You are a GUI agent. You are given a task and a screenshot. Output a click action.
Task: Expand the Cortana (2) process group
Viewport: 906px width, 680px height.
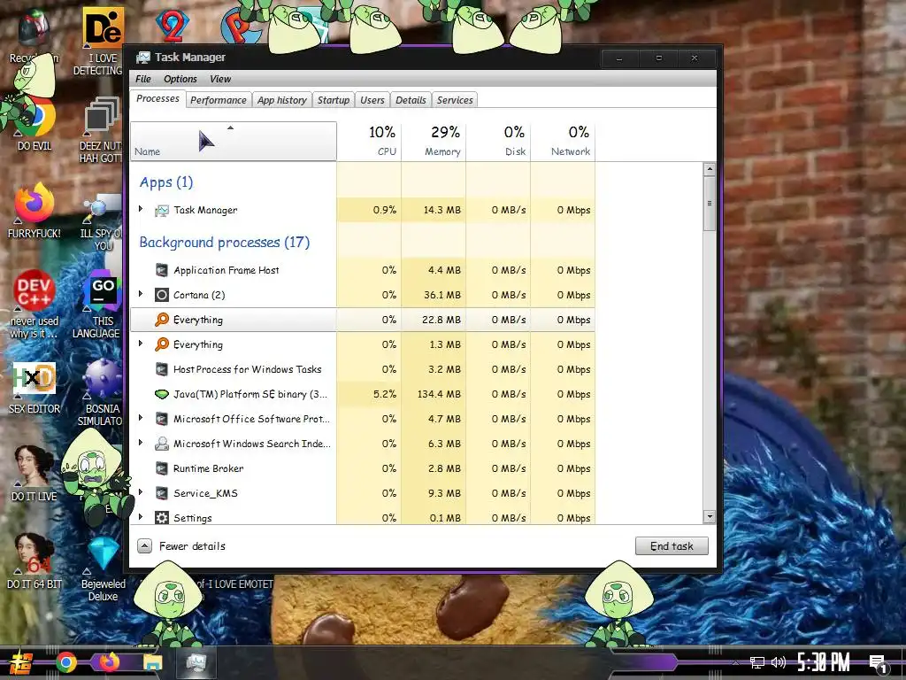pos(141,294)
